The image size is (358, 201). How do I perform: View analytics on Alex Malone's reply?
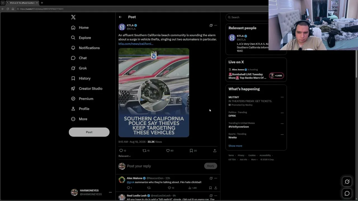coord(193,188)
